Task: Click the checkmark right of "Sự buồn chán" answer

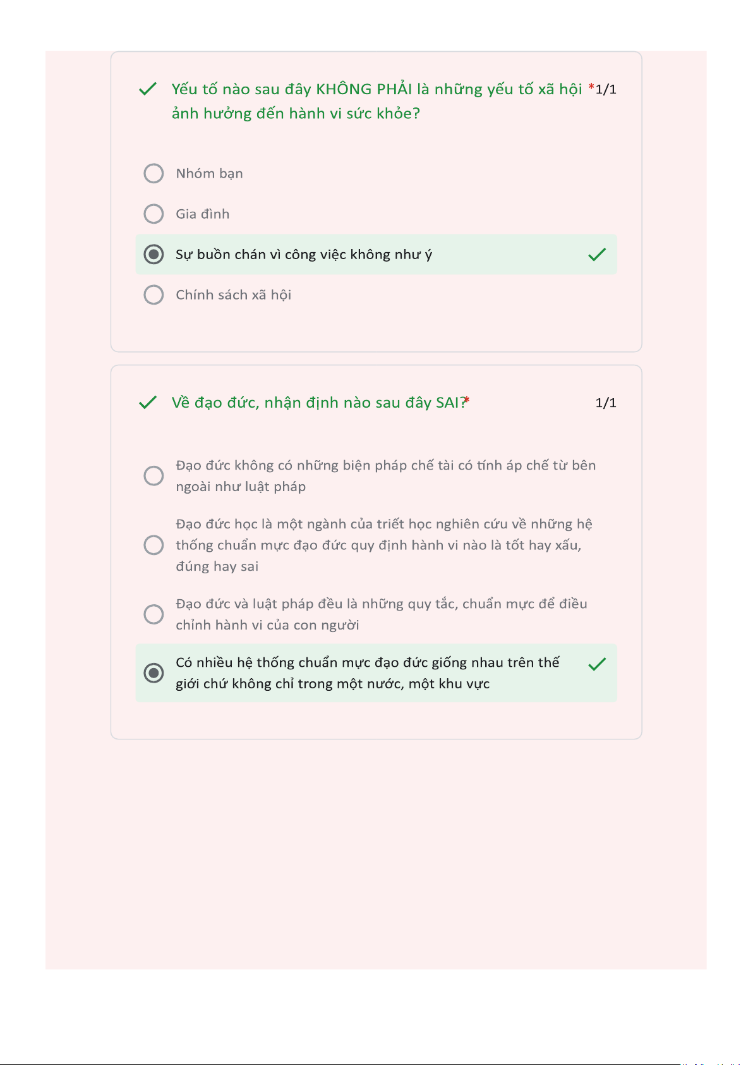Action: tap(597, 255)
